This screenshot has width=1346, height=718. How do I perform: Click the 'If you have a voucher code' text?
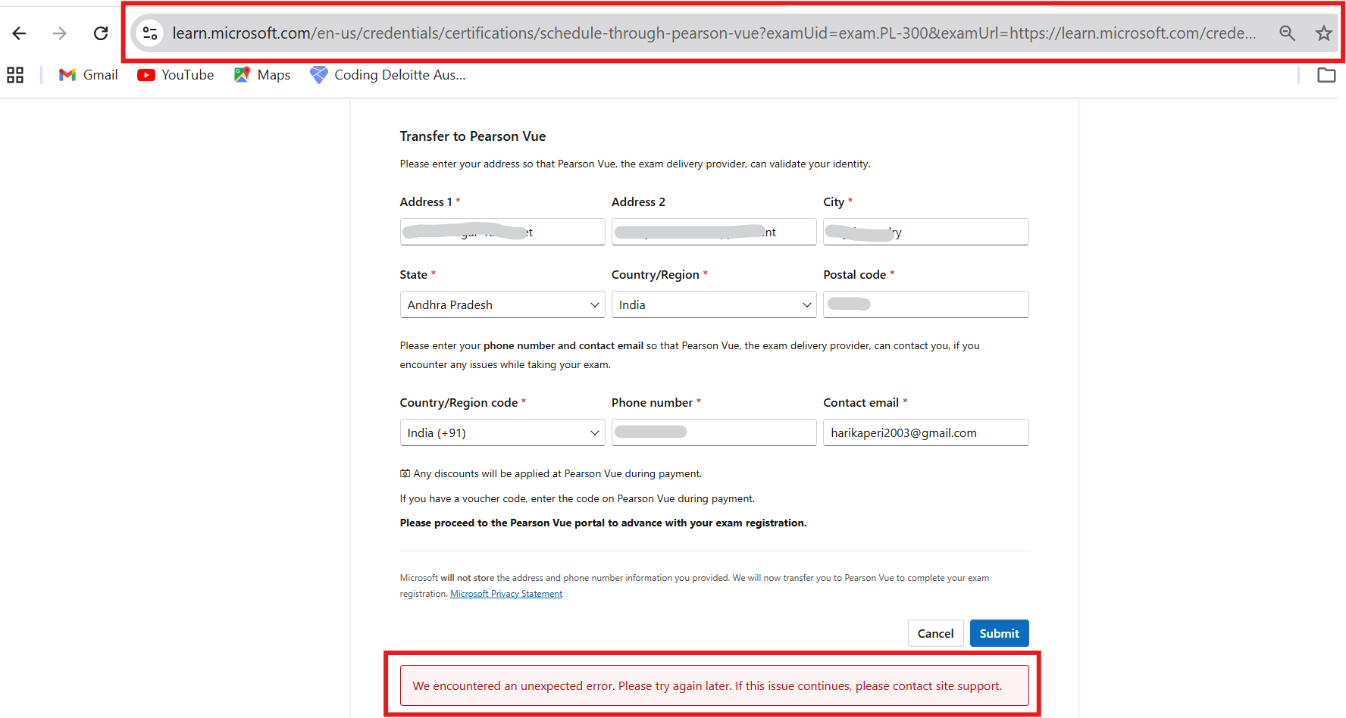pyautogui.click(x=578, y=498)
